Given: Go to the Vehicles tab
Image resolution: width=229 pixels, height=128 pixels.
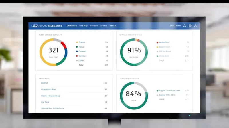Looking at the screenshot, I should [x=94, y=26].
